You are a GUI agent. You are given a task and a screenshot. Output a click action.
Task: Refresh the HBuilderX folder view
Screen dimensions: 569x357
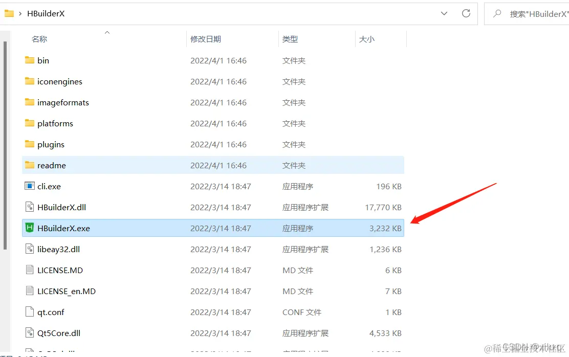[x=466, y=13]
